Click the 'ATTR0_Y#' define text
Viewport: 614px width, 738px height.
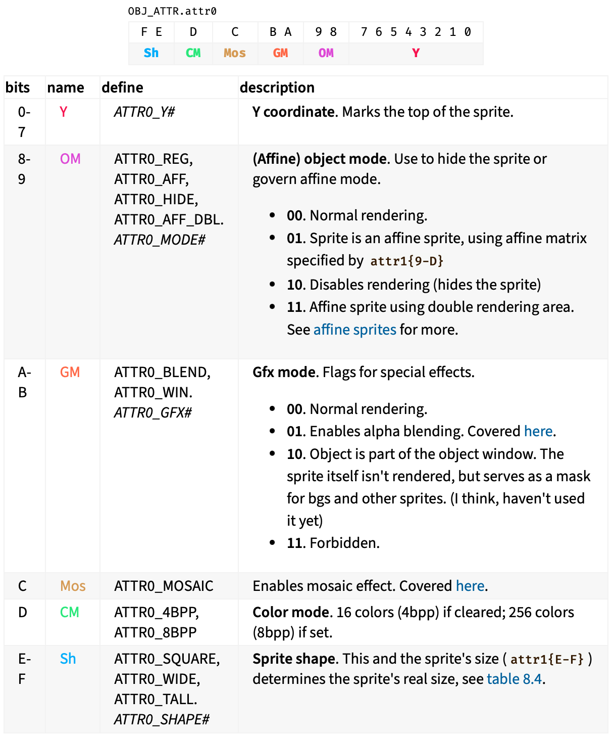(x=144, y=112)
